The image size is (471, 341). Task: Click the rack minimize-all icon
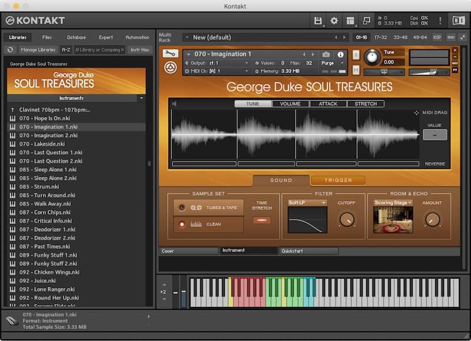coord(462,38)
